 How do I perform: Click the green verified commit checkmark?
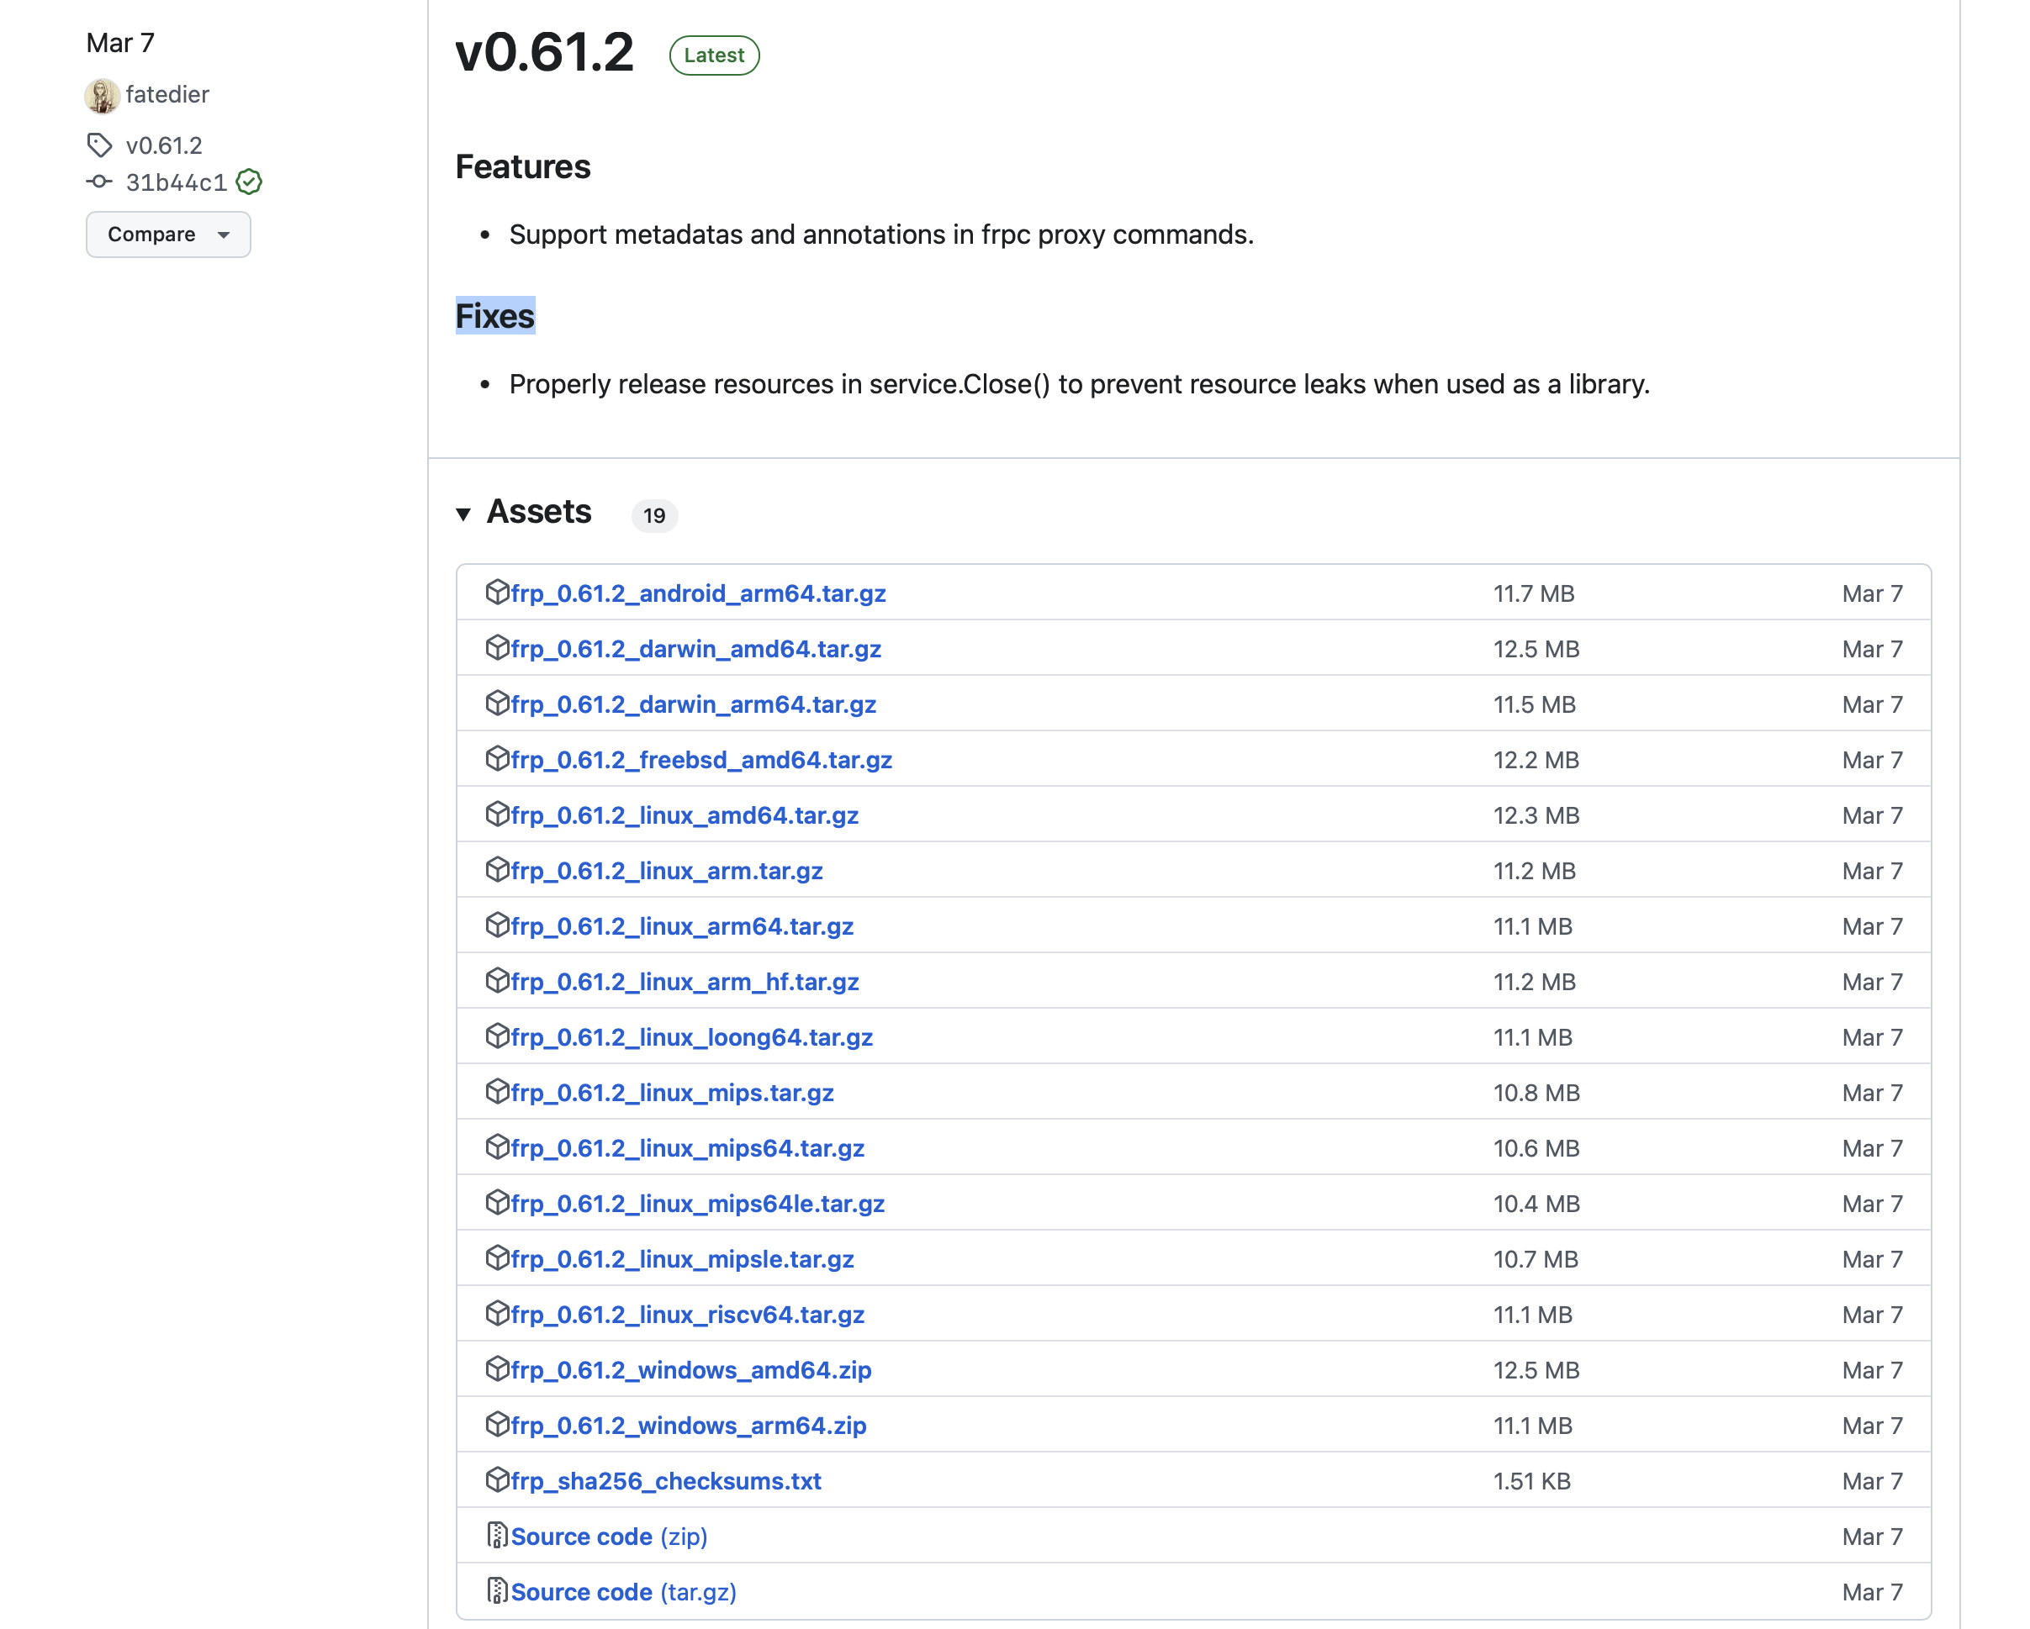(250, 182)
